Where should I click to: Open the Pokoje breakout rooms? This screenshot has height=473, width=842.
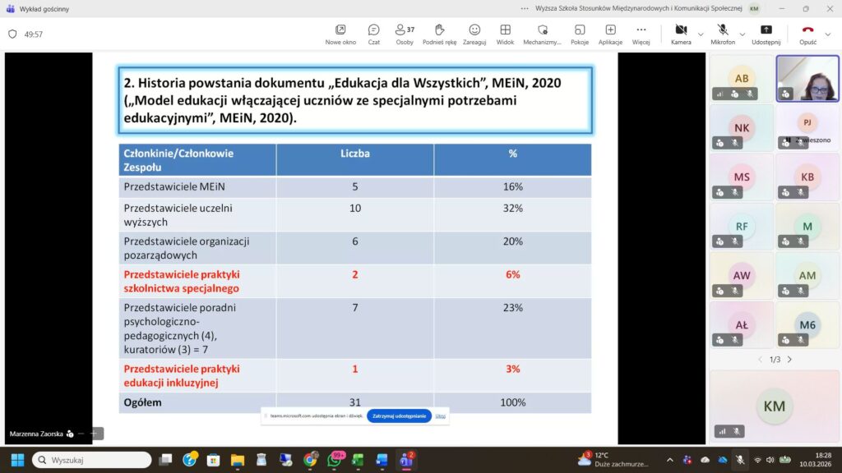(580, 34)
